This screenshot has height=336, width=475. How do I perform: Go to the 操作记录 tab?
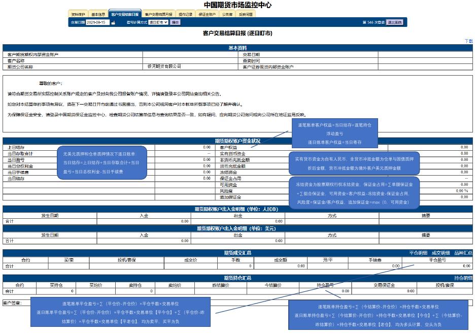click(x=186, y=14)
